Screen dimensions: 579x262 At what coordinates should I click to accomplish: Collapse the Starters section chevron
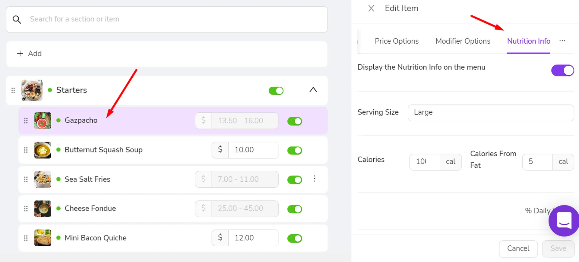(x=313, y=90)
